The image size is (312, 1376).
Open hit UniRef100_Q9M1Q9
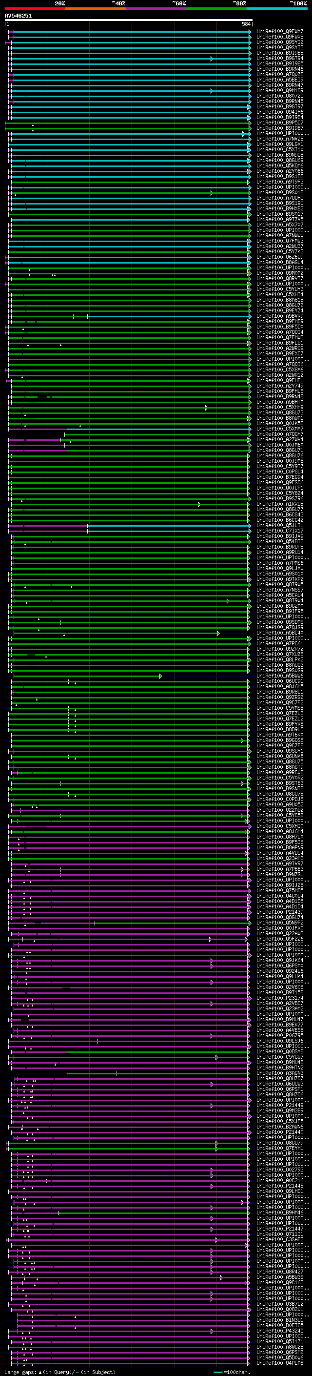(280, 91)
